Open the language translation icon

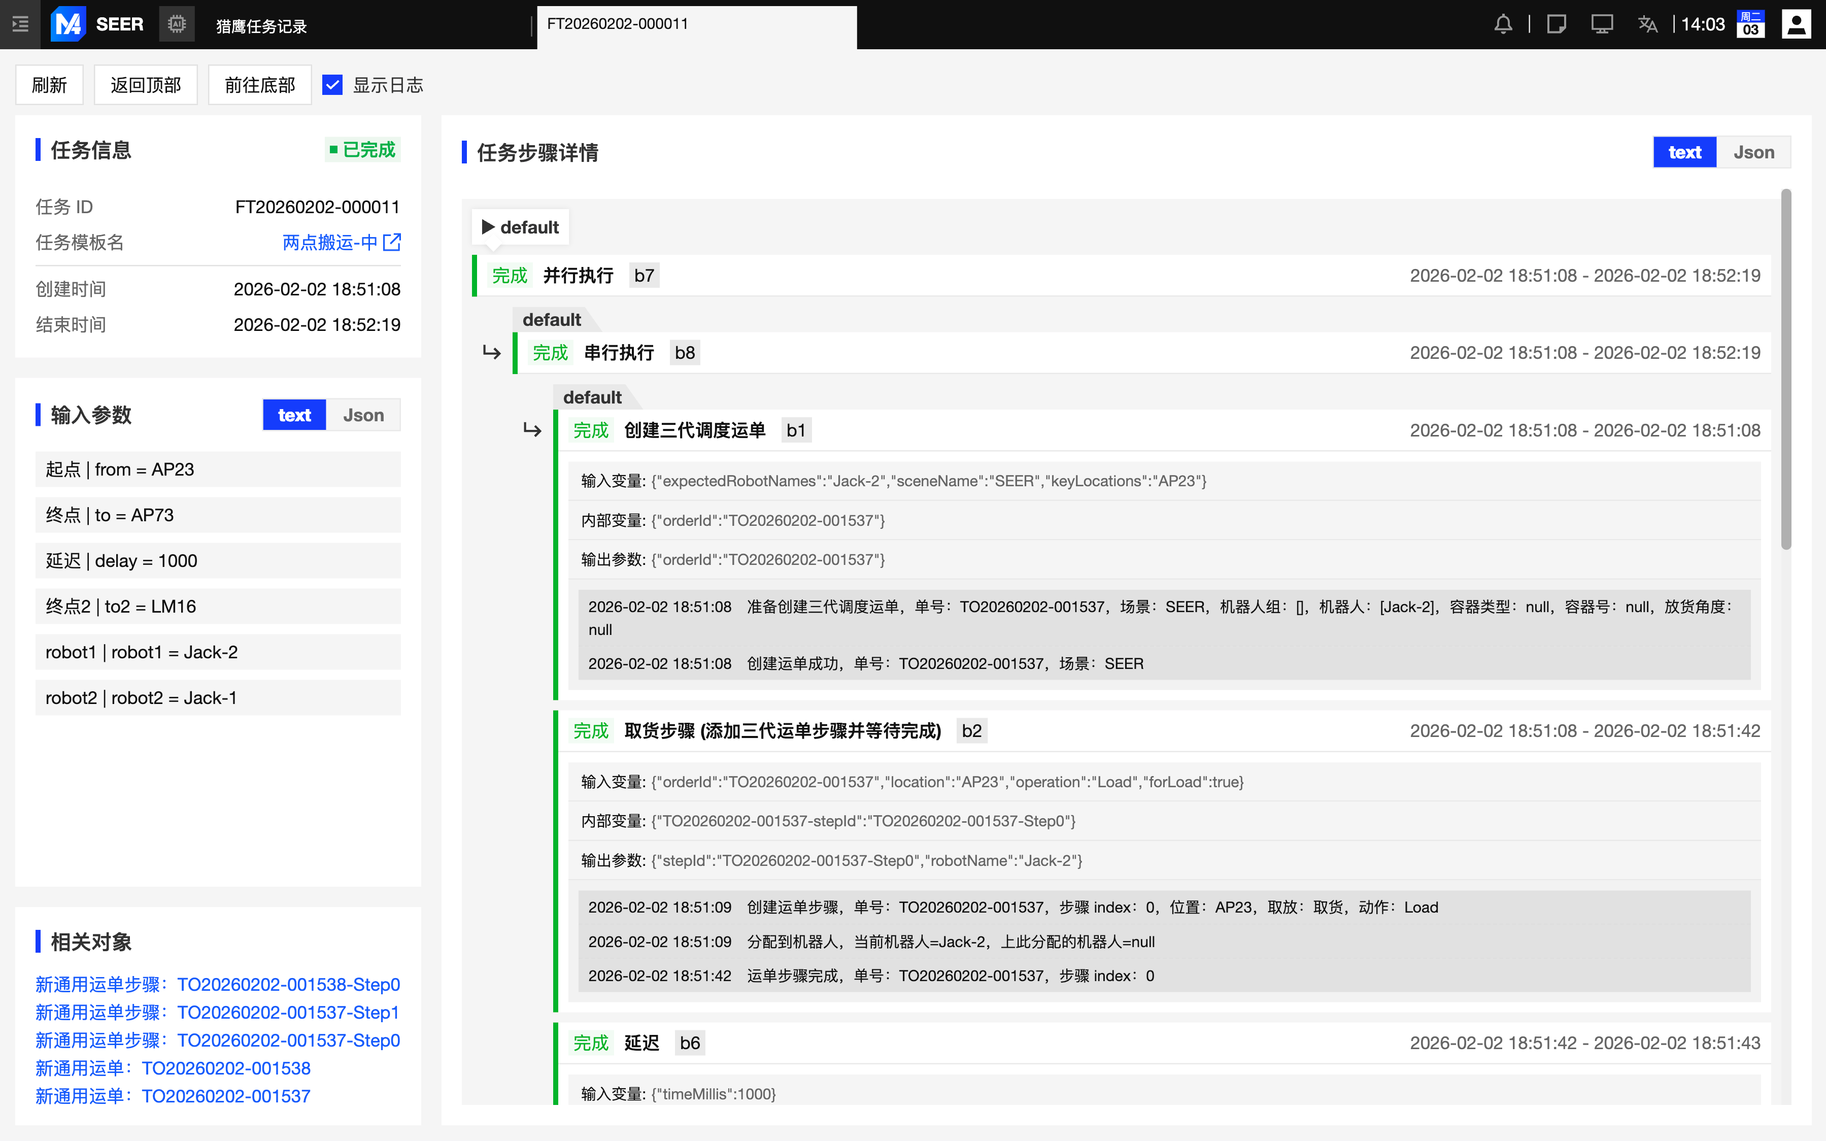tap(1647, 24)
